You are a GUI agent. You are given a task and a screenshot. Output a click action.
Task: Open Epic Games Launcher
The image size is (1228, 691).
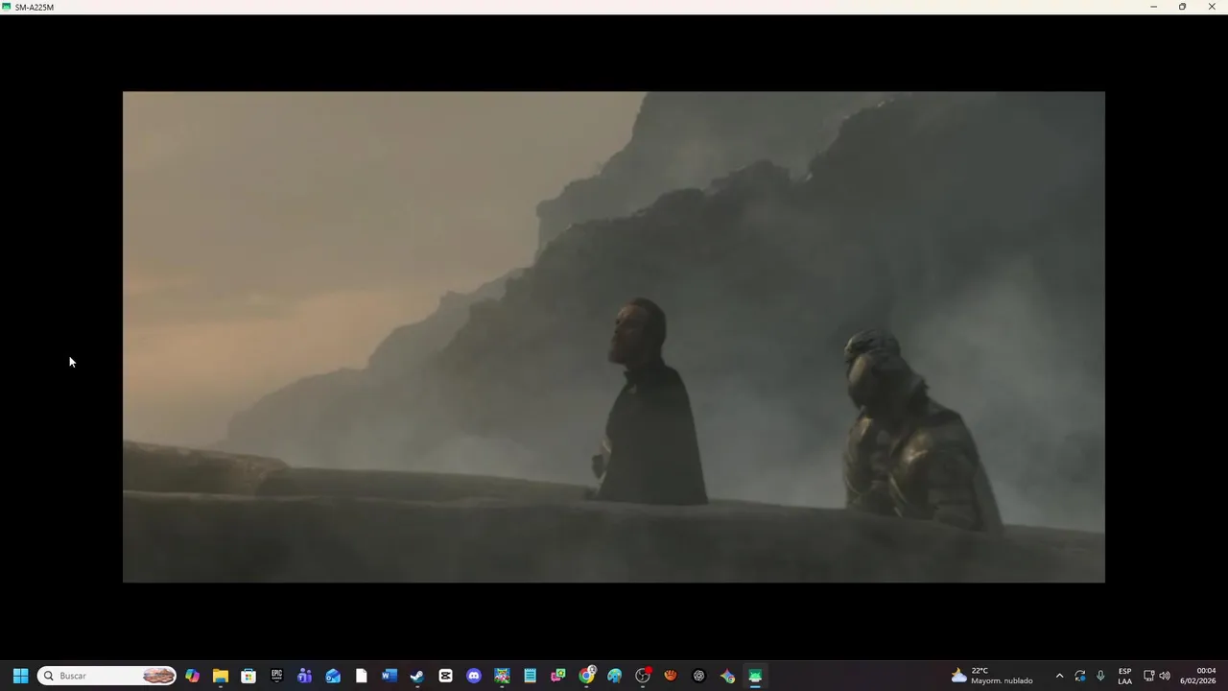(276, 676)
